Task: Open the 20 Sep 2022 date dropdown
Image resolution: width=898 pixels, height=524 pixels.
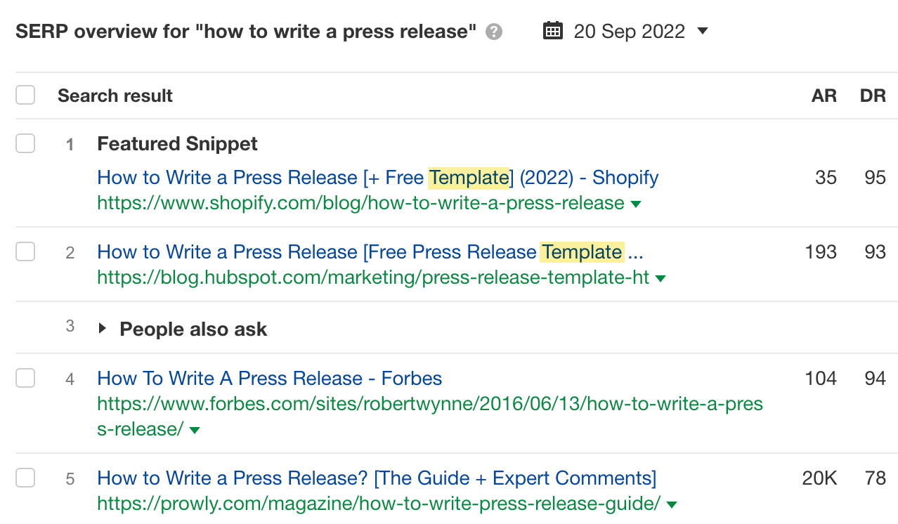Action: click(703, 31)
